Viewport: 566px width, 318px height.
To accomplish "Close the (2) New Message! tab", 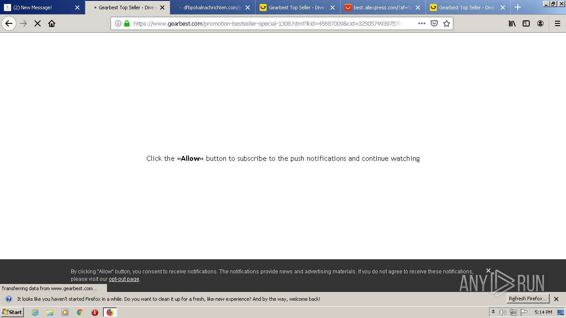I will point(77,8).
